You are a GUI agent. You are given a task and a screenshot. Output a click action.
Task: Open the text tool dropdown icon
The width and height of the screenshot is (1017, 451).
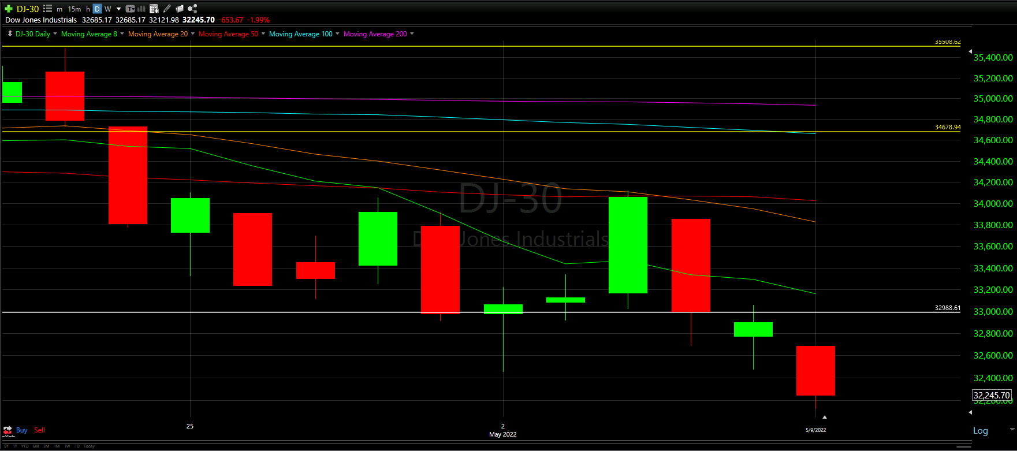(x=130, y=9)
